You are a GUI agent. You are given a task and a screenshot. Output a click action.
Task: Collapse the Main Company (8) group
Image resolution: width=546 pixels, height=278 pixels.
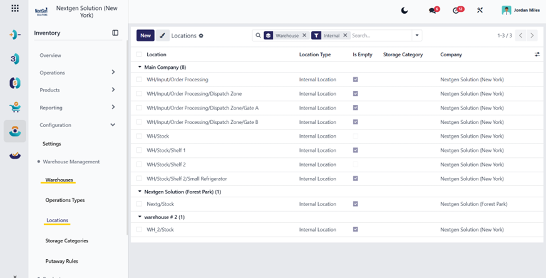point(140,67)
